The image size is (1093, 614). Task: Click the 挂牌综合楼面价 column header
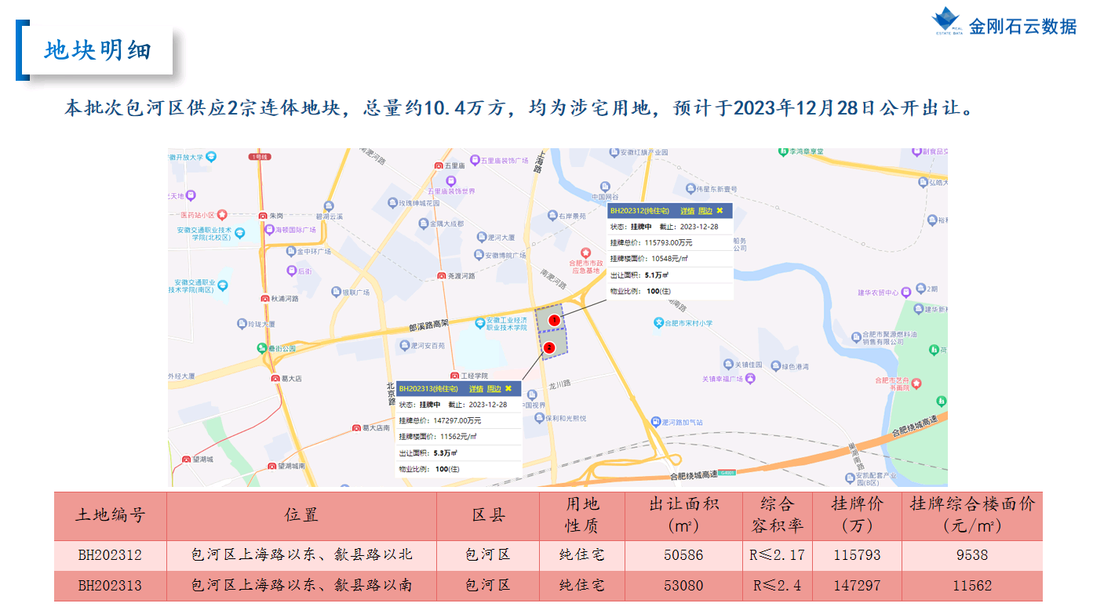click(971, 515)
